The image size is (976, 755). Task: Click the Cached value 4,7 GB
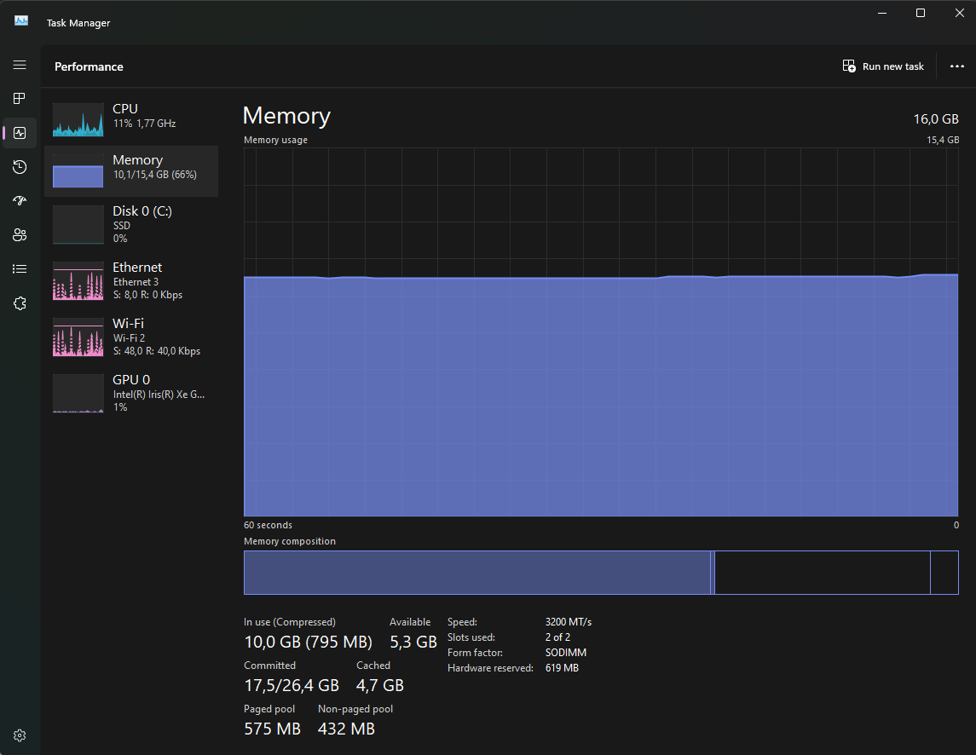379,685
